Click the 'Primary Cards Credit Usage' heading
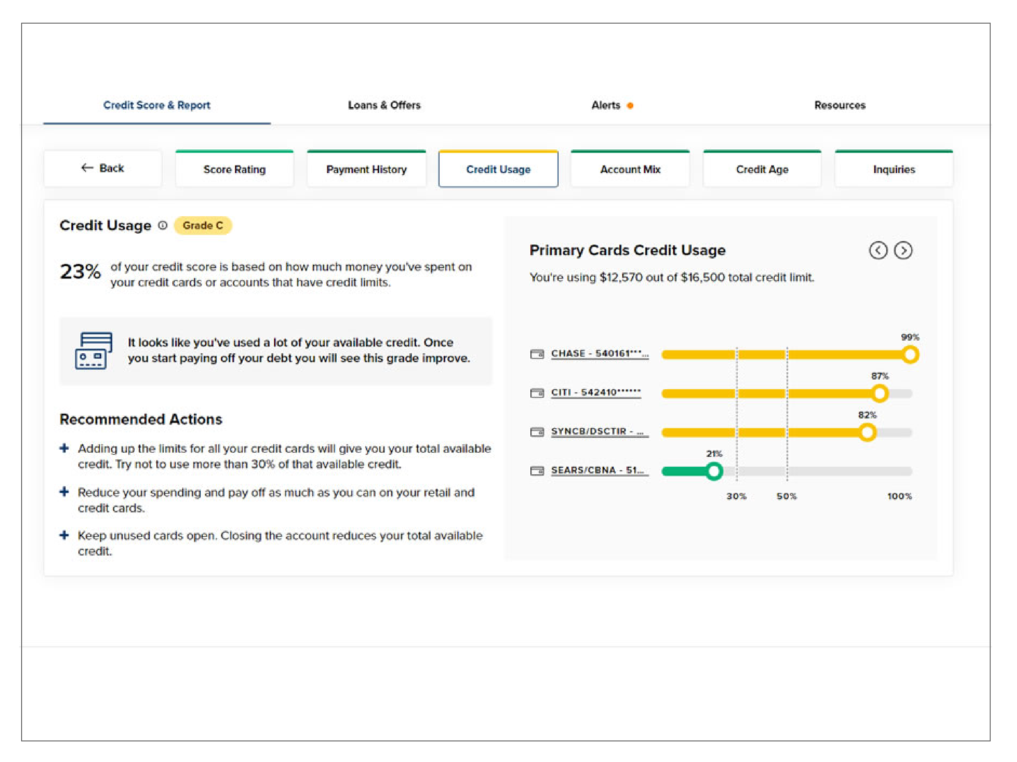The width and height of the screenshot is (1017, 762). (x=628, y=250)
